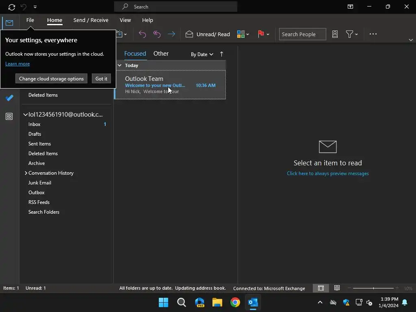Click the red Follow Up flag icon
Viewport: 416px width, 312px height.
261,34
